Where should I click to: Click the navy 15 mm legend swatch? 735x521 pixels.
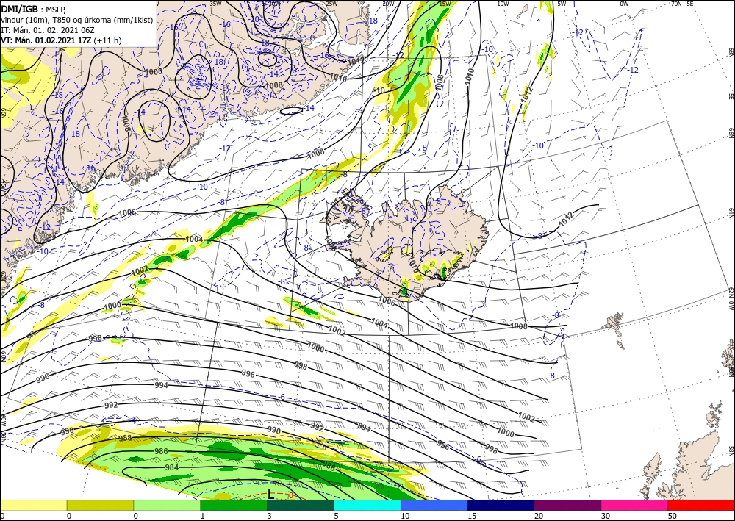pyautogui.click(x=501, y=505)
